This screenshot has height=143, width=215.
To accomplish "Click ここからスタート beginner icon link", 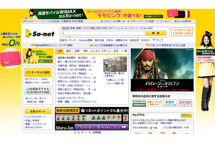I will point(35,117).
